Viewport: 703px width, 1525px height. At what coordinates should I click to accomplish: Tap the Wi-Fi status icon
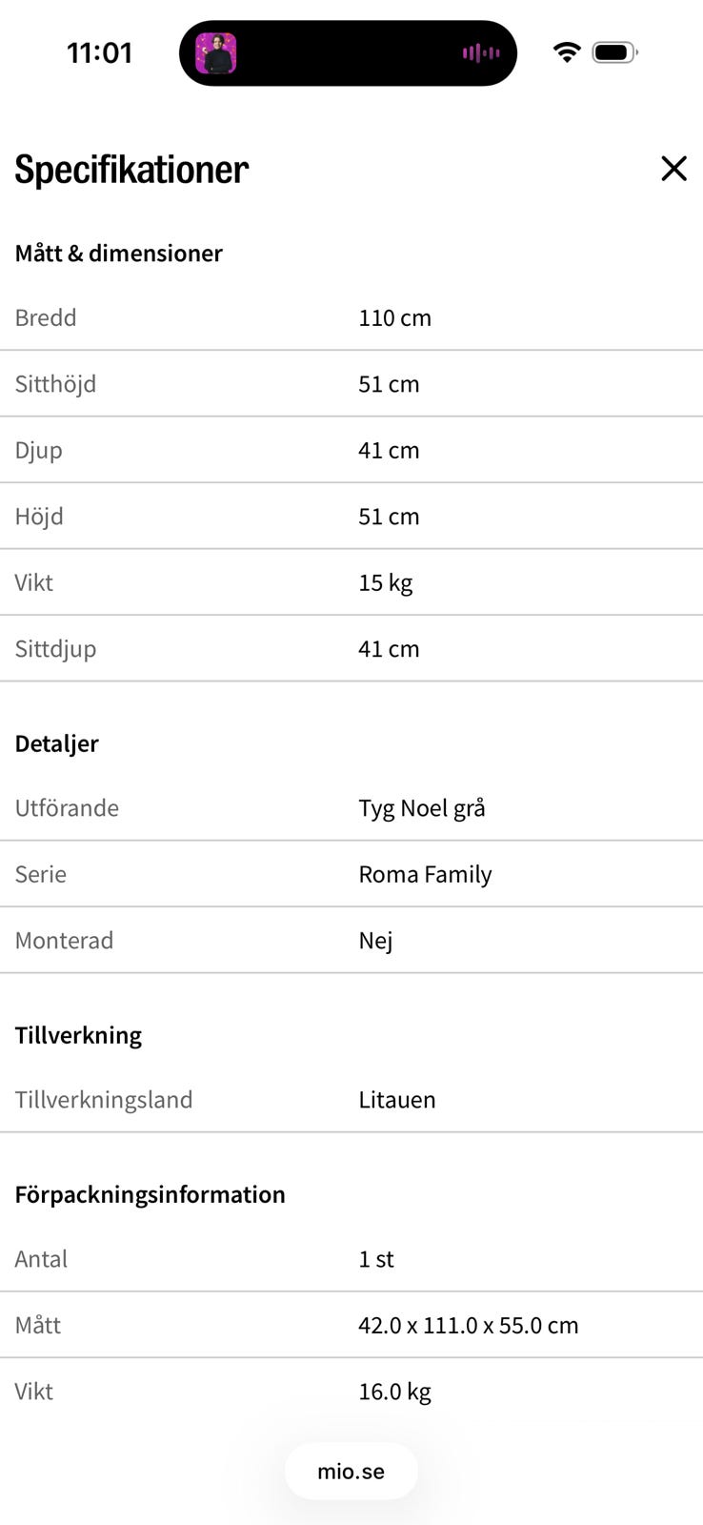[567, 52]
